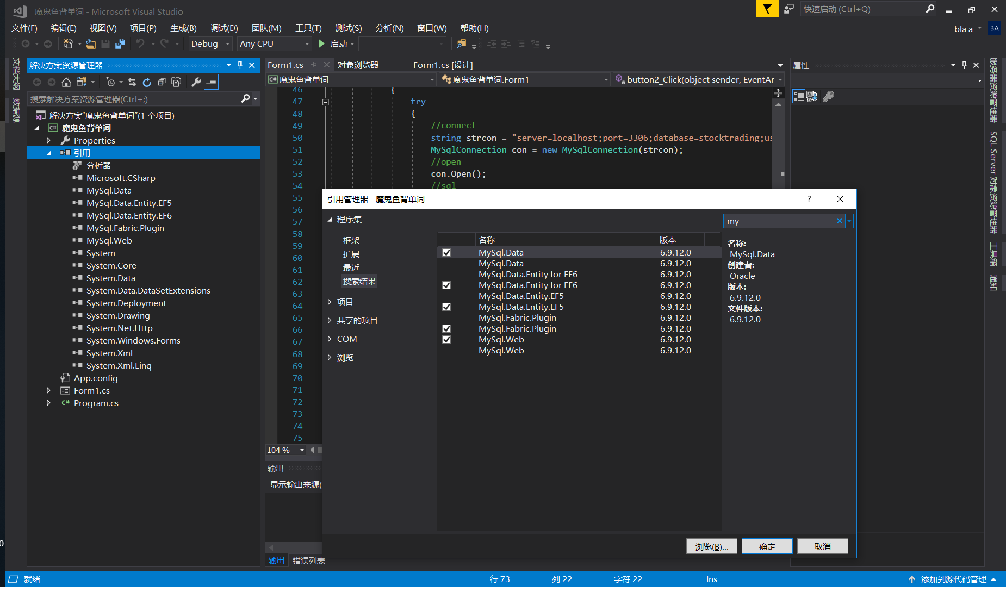Open the Any CPU platform dropdown
Viewport: 1006px width, 592px height.
pos(275,43)
